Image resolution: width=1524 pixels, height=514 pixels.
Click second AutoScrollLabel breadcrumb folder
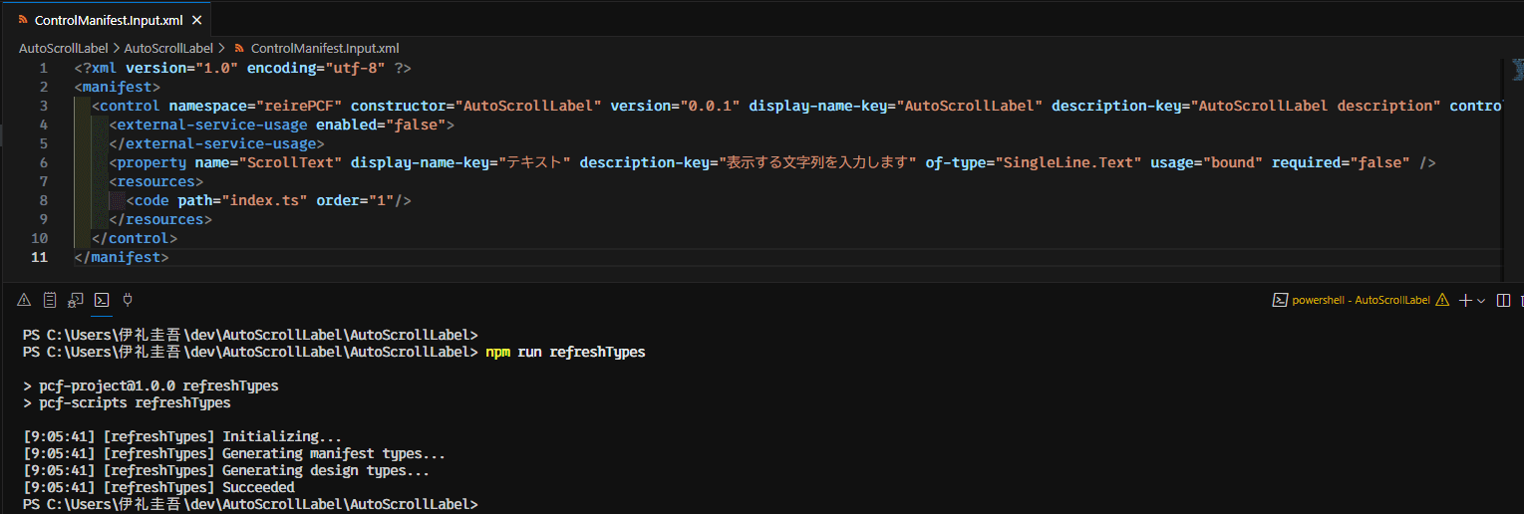point(168,48)
